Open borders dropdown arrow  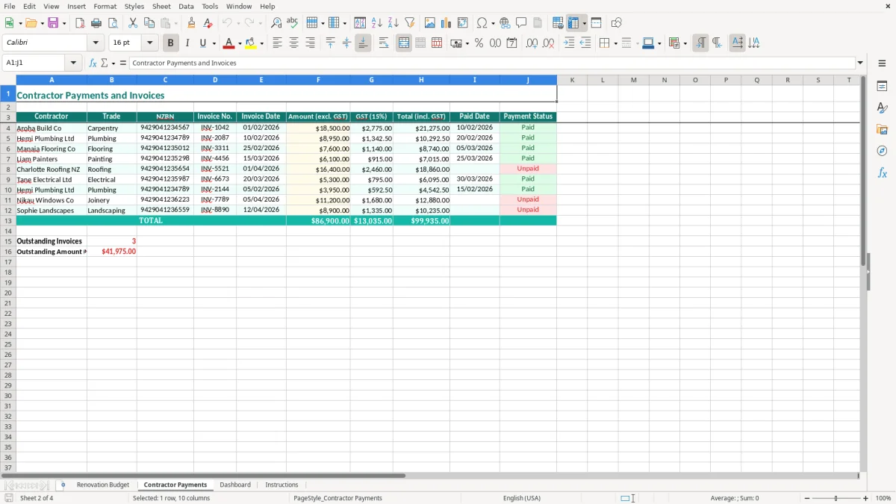coord(615,43)
